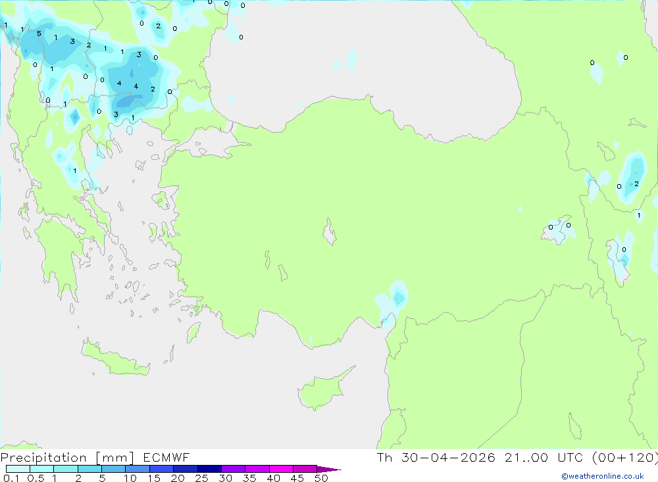Viewport: 658px width, 482px height.
Task: Click the legend value '0.5'
Action: tap(36, 478)
